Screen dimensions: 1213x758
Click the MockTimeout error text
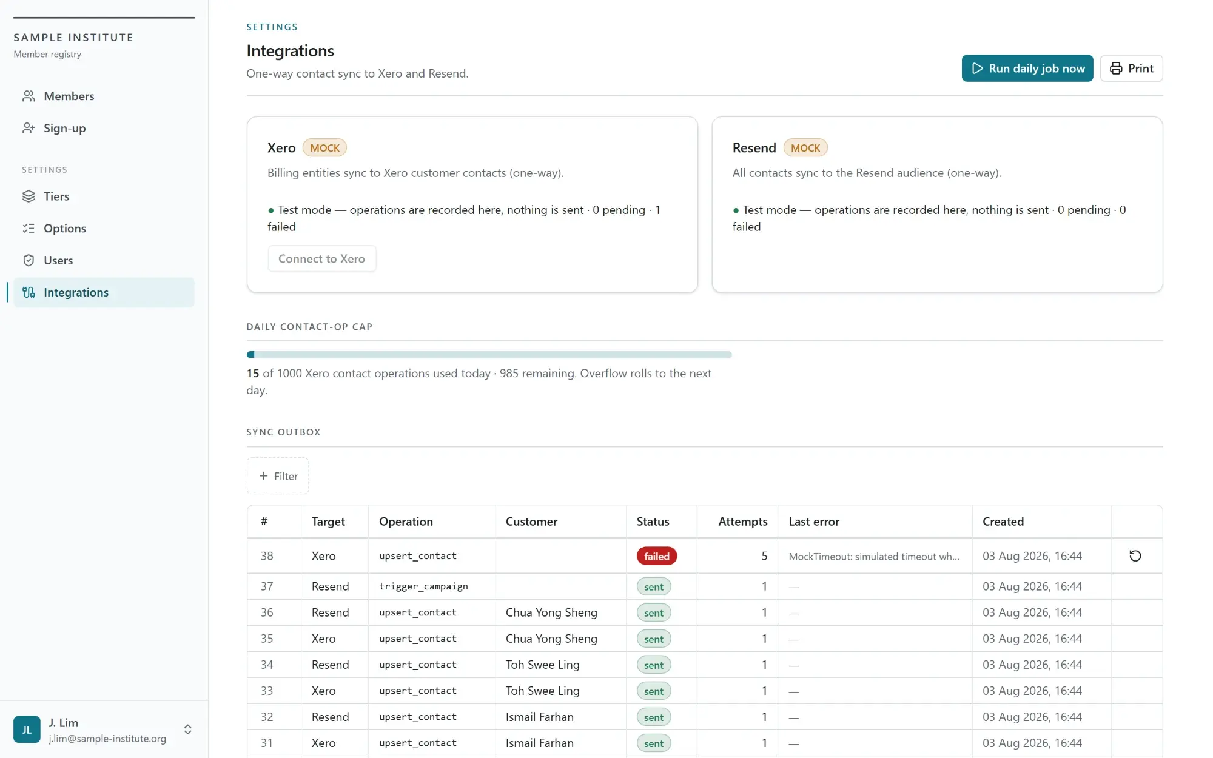click(874, 556)
